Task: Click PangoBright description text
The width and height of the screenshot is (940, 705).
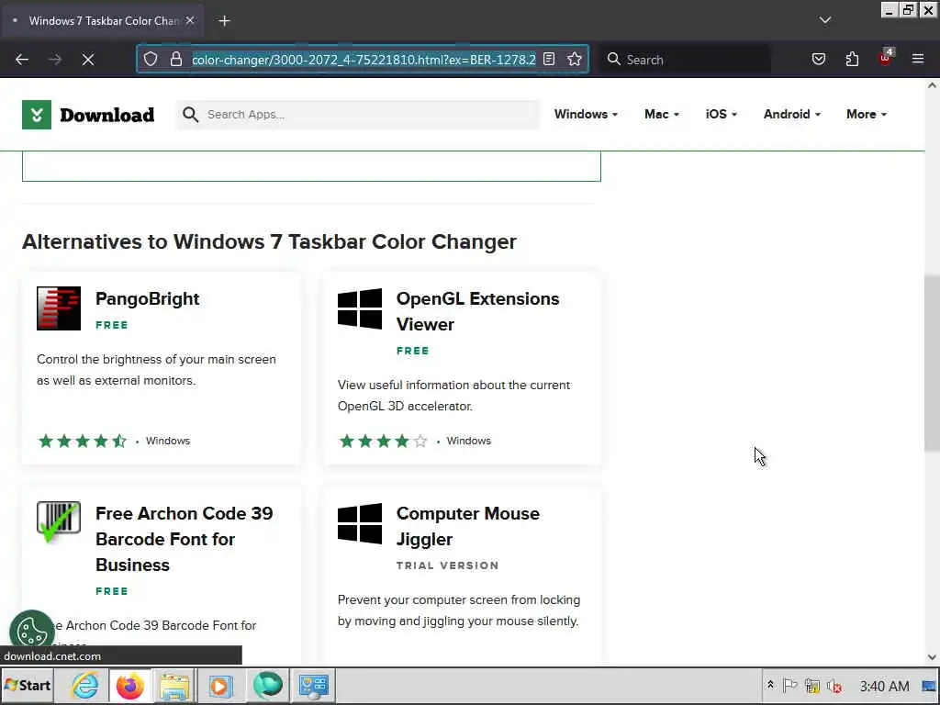Action: pyautogui.click(x=156, y=370)
